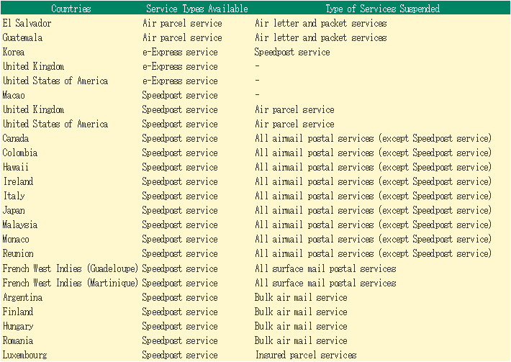Click the Type of Services Suspended header
The image size is (511, 362).
[x=383, y=9]
